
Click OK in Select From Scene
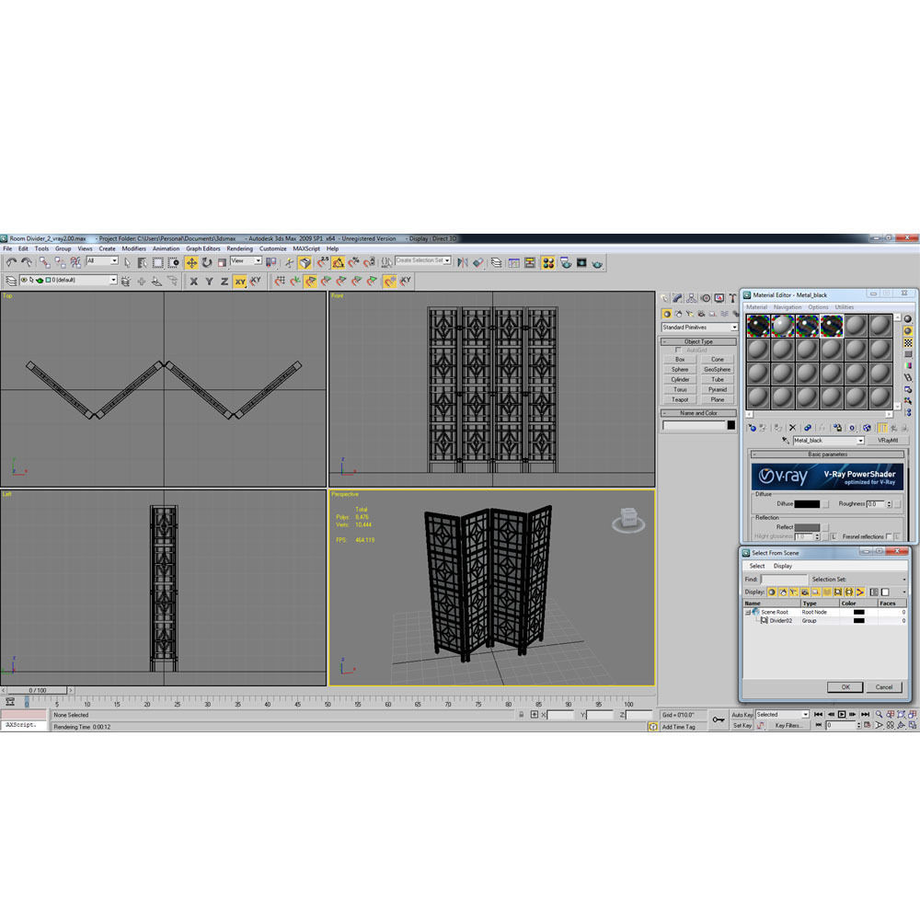845,687
